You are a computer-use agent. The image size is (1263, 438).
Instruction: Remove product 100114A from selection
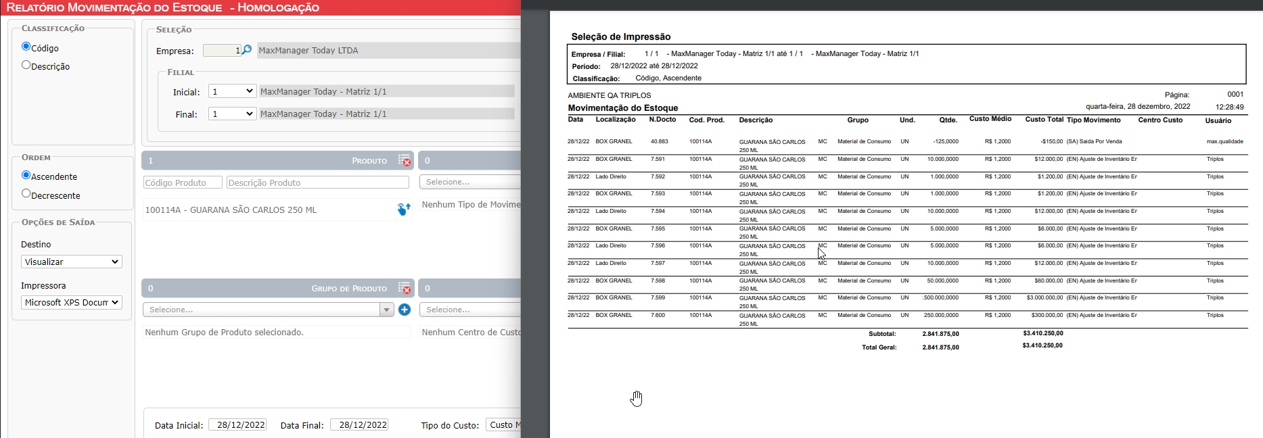pos(404,210)
